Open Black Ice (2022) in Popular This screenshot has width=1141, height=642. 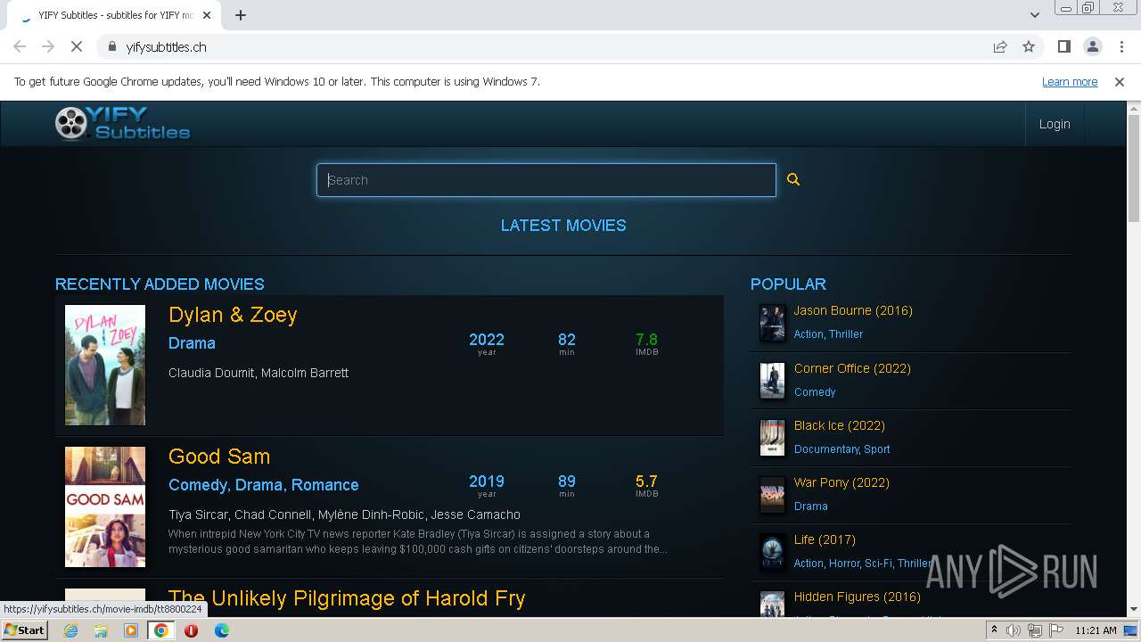coord(840,425)
